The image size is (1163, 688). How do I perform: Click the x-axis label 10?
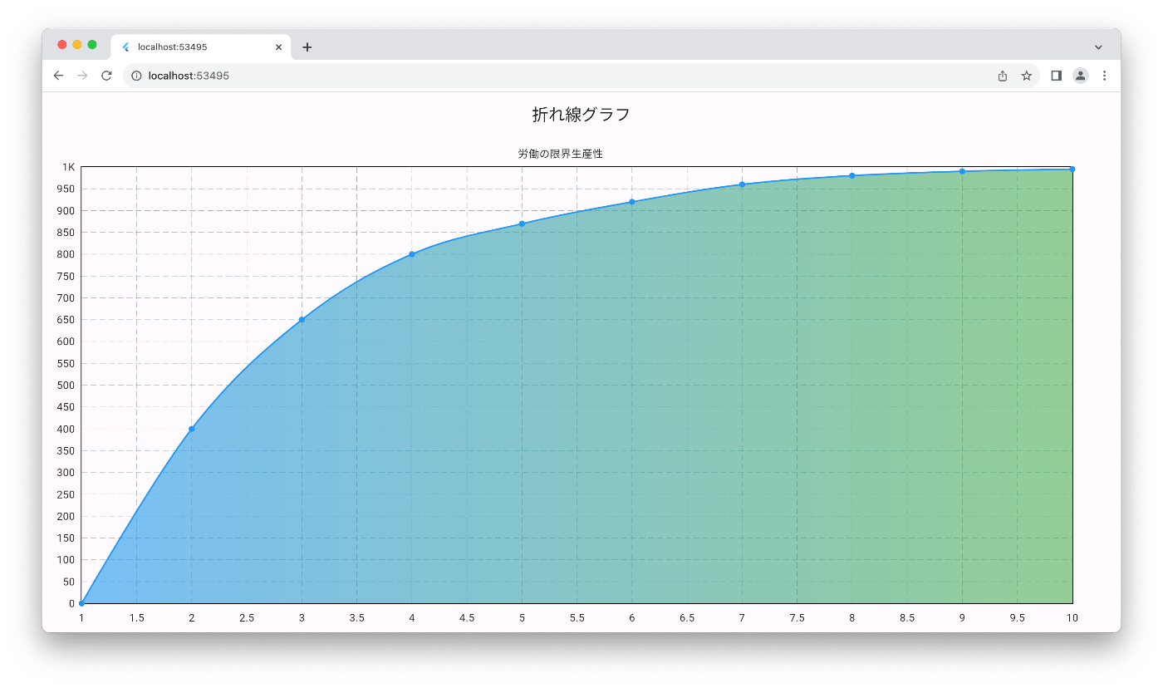(x=1072, y=618)
